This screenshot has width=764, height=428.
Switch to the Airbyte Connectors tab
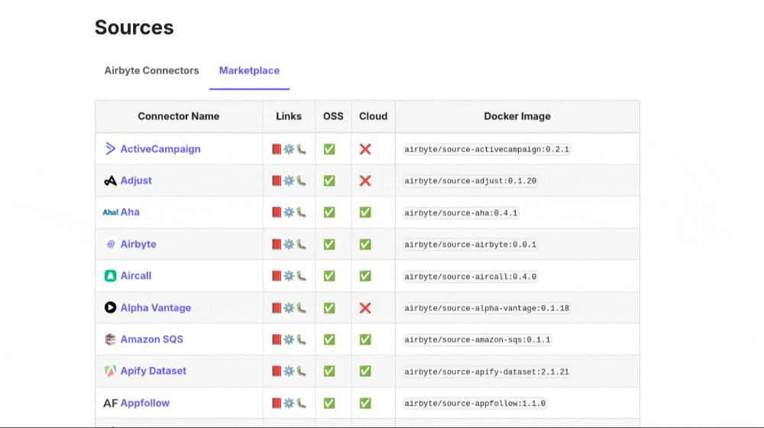click(151, 70)
